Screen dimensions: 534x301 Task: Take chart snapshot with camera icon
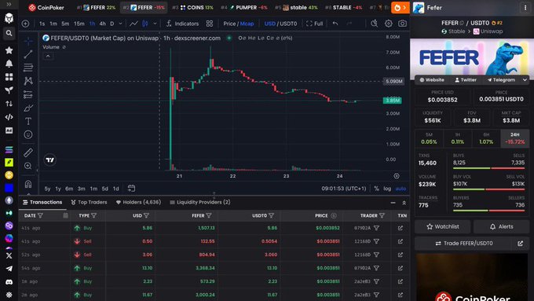click(402, 24)
